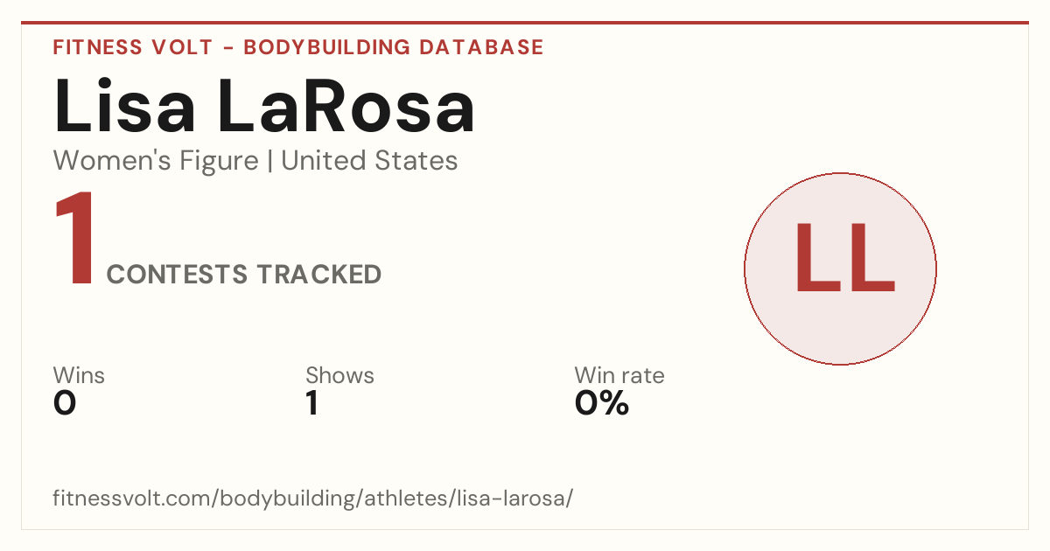The height and width of the screenshot is (551, 1050).
Task: Click the pipe separator between Figure and United
Action: tap(269, 162)
